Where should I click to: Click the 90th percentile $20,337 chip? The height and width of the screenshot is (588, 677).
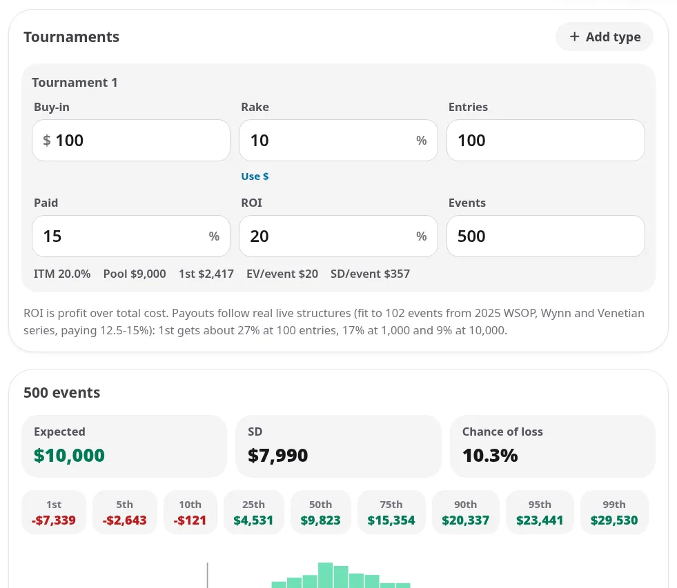click(x=465, y=512)
